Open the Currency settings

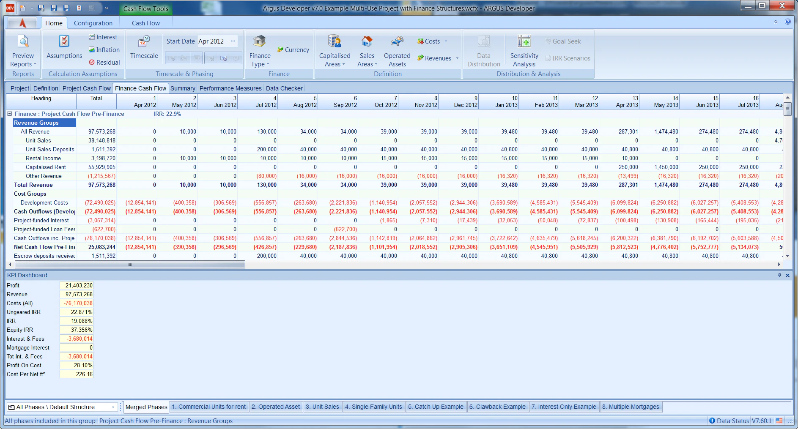coord(293,49)
